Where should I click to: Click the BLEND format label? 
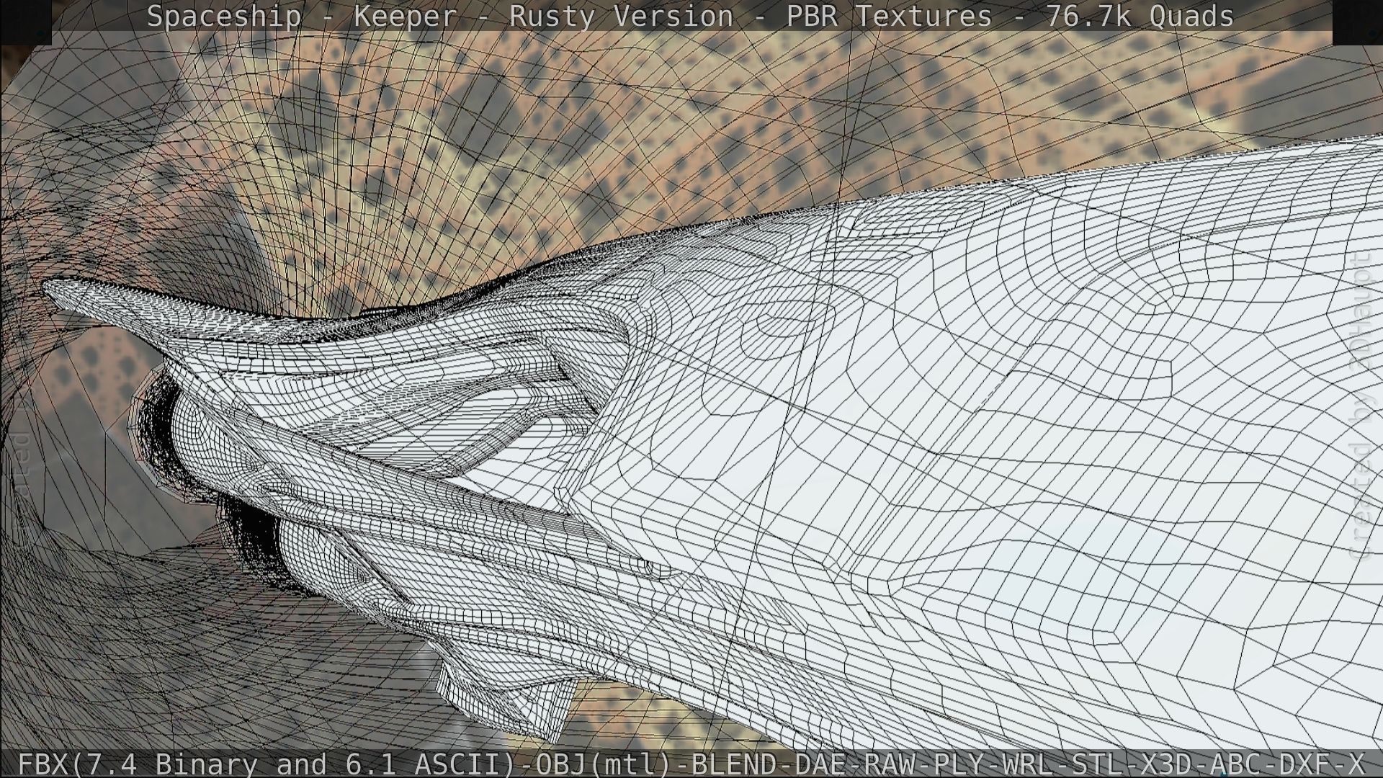pyautogui.click(x=733, y=764)
